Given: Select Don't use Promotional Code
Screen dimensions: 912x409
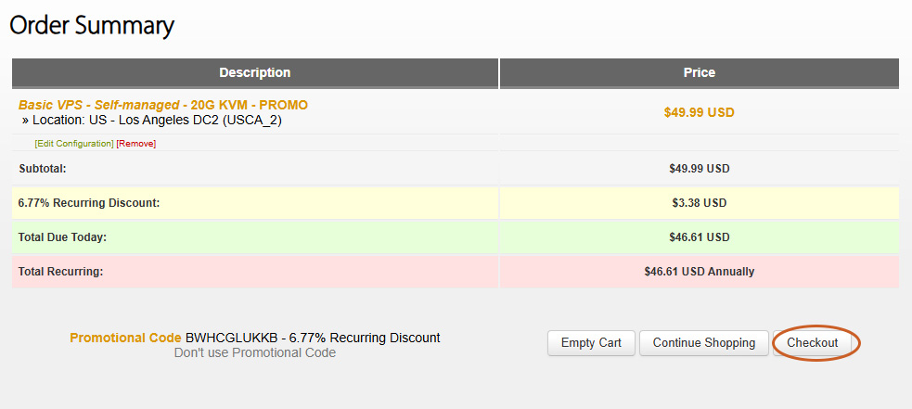Looking at the screenshot, I should (x=255, y=353).
